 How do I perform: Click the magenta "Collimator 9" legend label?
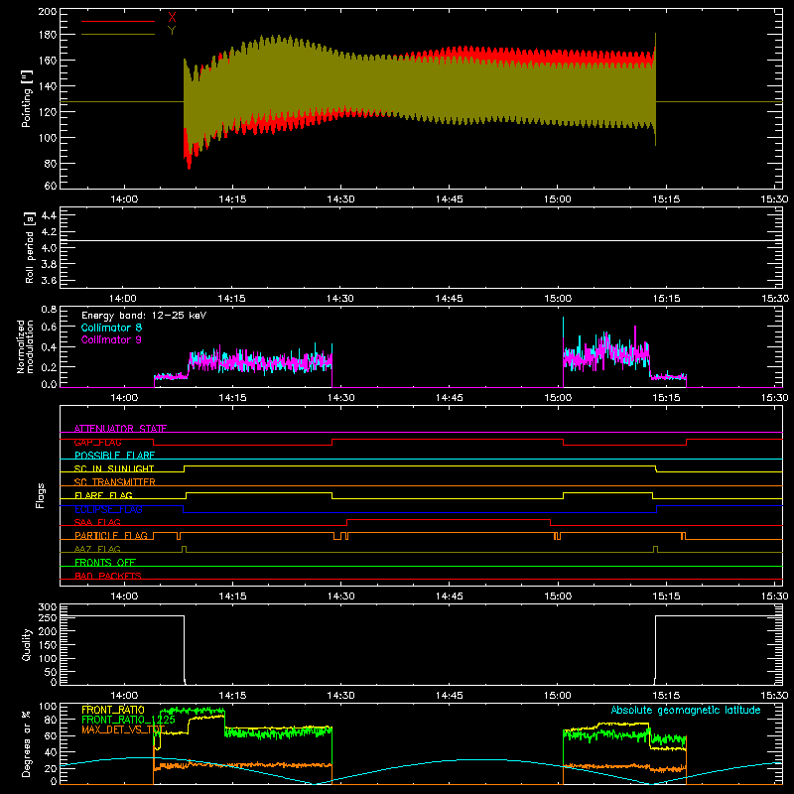[111, 339]
